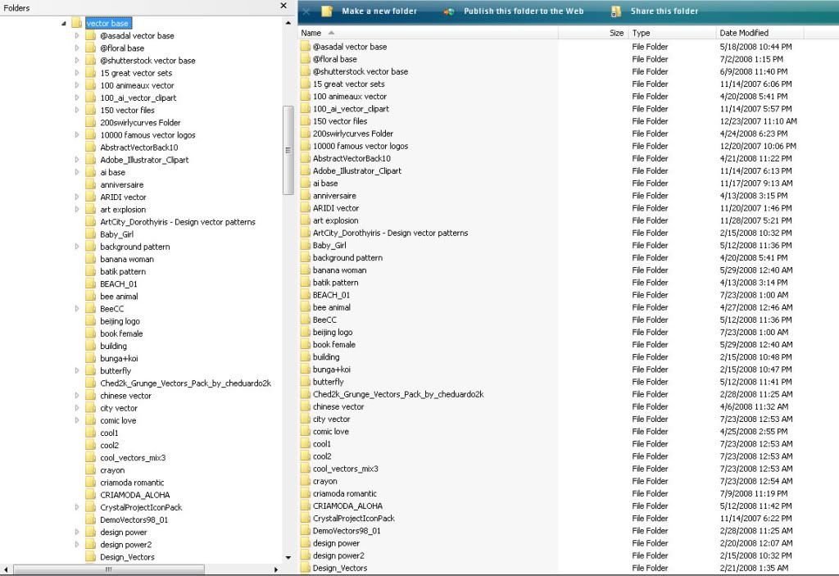Click Share this folder link
Viewport: 839px width, 576px height.
[664, 11]
